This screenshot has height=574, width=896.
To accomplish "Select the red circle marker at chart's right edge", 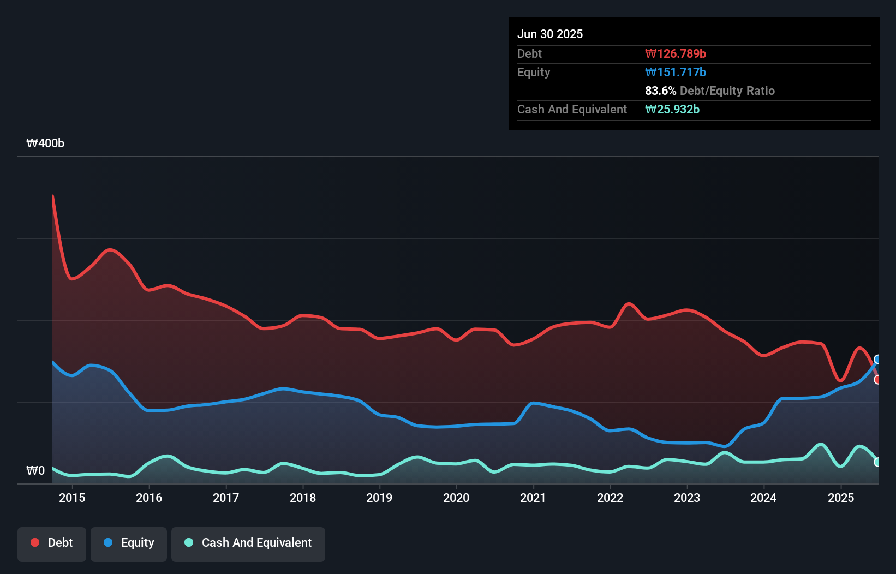I will 877,379.
